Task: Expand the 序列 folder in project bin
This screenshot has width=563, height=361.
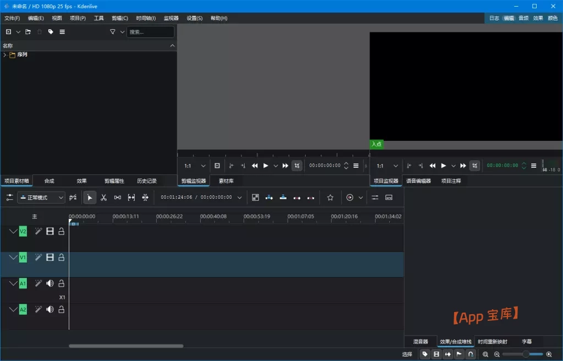Action: (5, 55)
